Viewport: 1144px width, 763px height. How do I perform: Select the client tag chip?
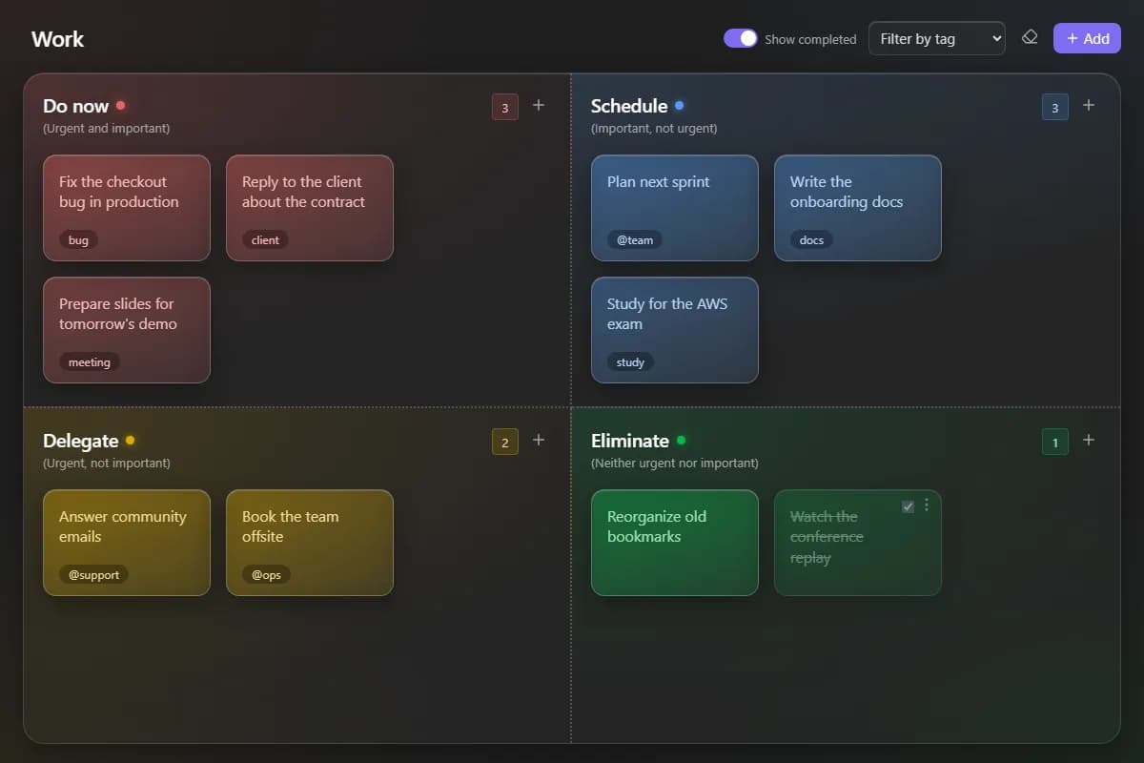coord(265,240)
